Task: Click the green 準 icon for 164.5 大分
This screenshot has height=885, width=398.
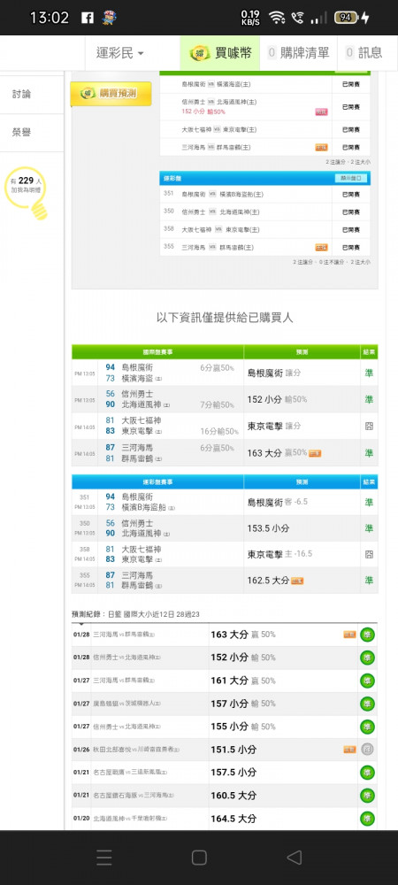Action: coord(368,819)
